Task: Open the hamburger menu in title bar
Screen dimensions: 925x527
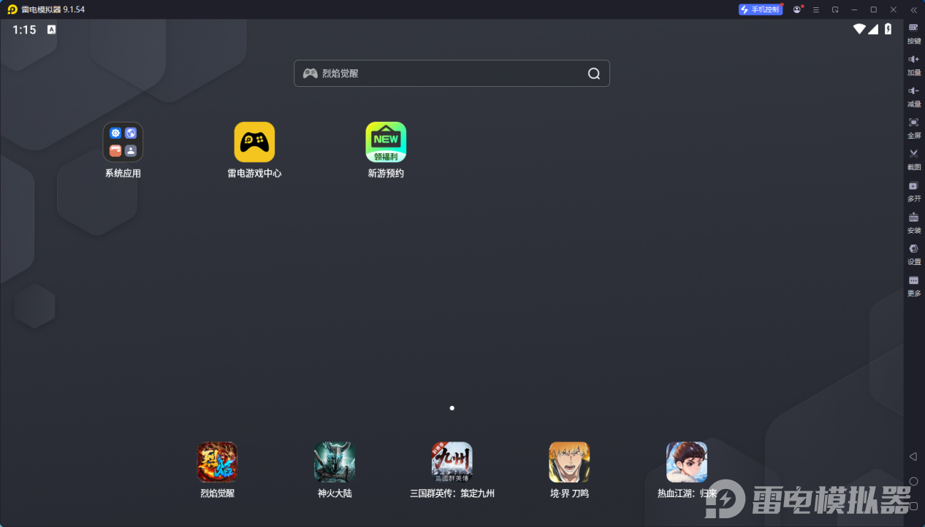Action: coord(815,9)
